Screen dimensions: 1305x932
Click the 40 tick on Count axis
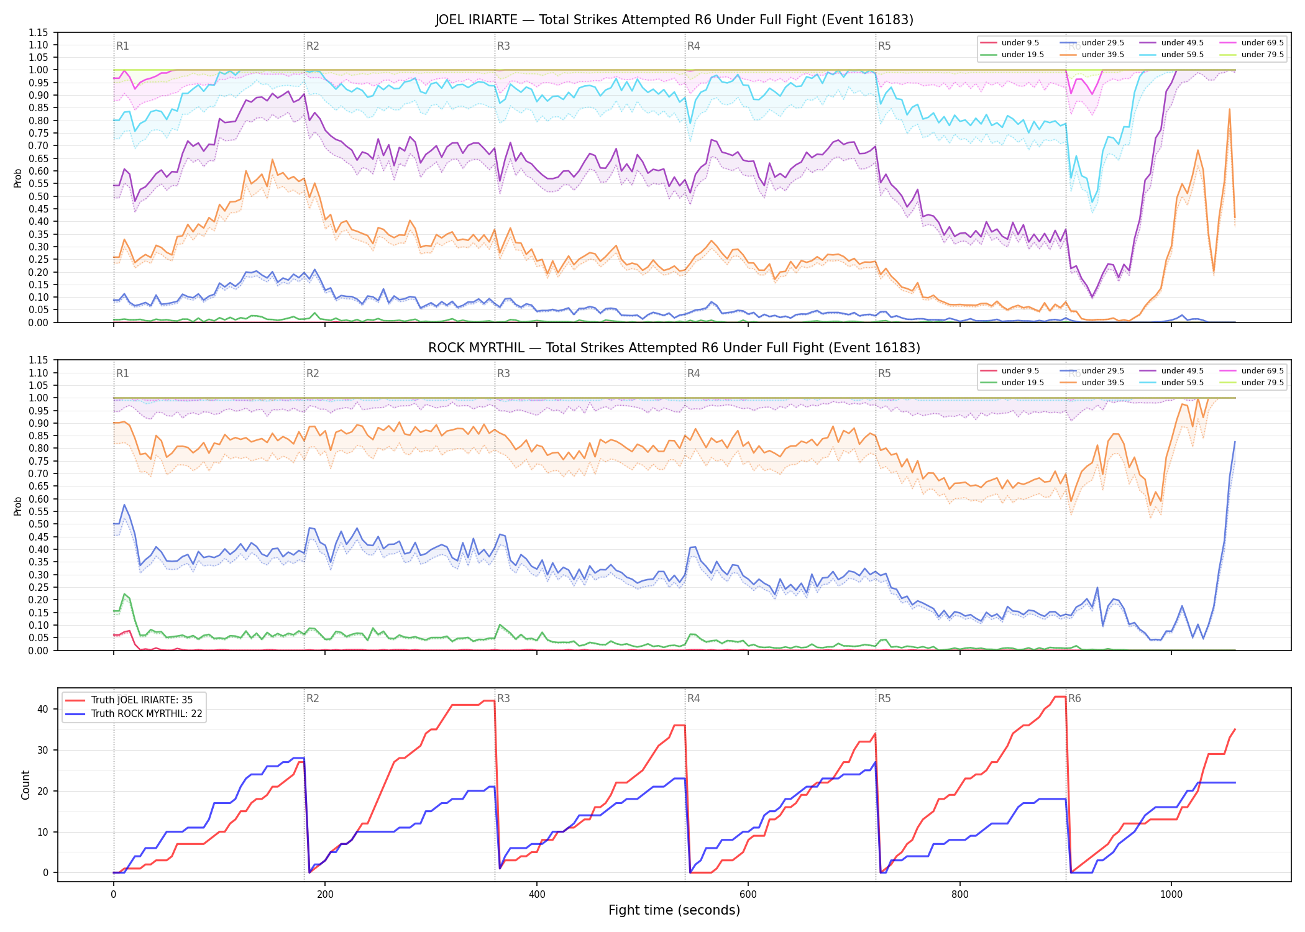click(43, 709)
